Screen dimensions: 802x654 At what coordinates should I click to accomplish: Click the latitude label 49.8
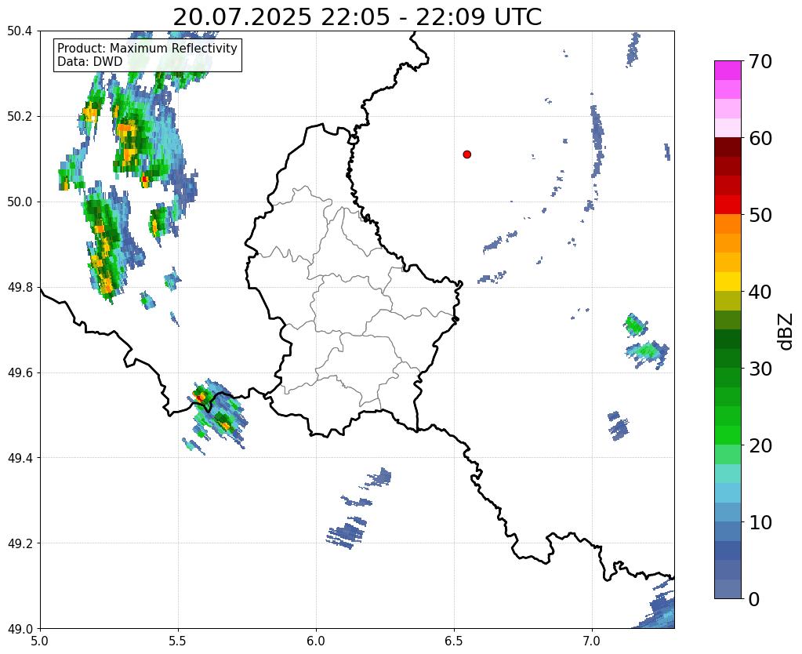pos(20,288)
